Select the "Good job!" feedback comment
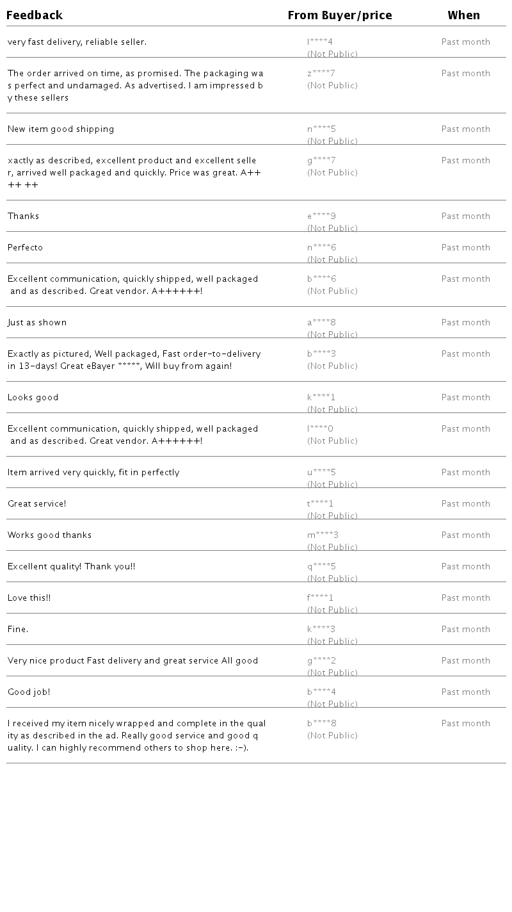 (x=29, y=692)
